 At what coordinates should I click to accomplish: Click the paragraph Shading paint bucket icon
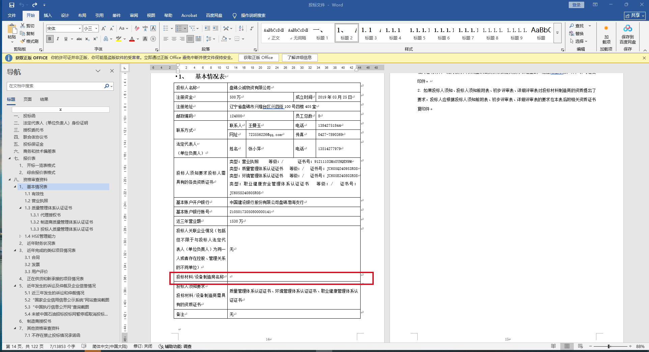coord(224,39)
